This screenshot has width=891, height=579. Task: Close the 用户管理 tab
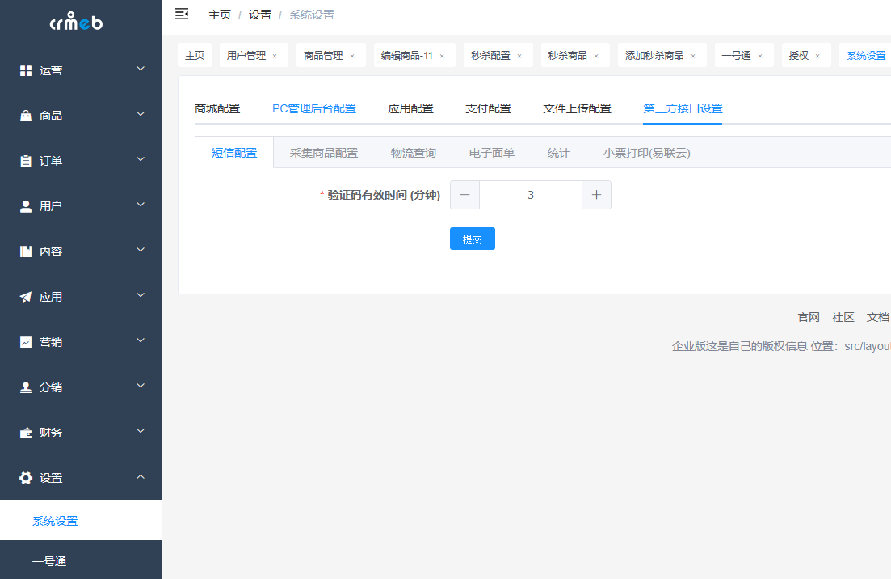pyautogui.click(x=275, y=56)
